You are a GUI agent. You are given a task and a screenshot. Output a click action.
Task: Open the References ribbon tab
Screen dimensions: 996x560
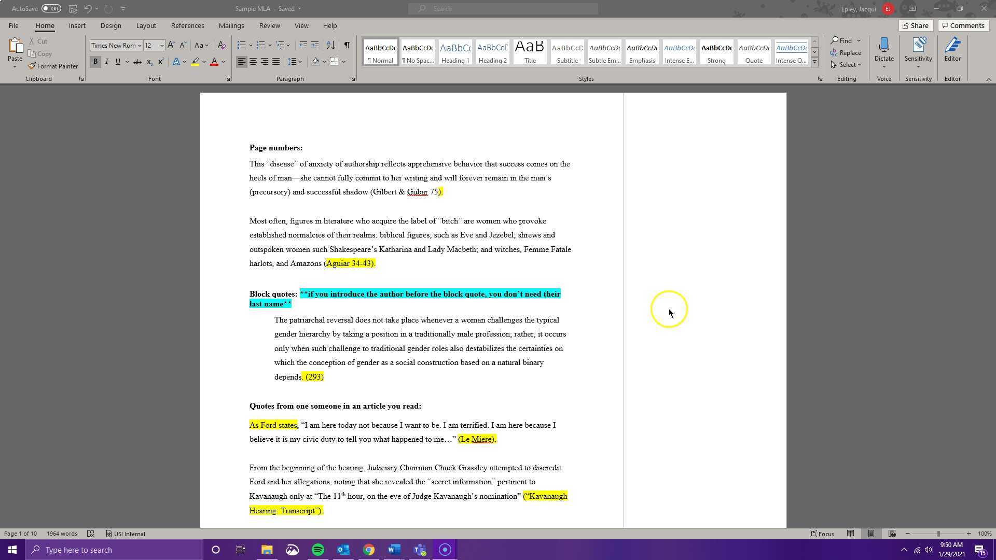point(187,25)
